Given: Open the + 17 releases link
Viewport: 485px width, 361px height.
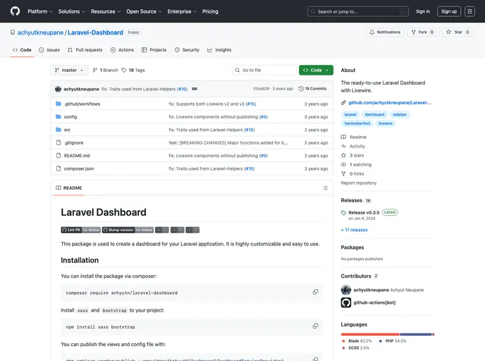Looking at the screenshot, I should point(354,230).
